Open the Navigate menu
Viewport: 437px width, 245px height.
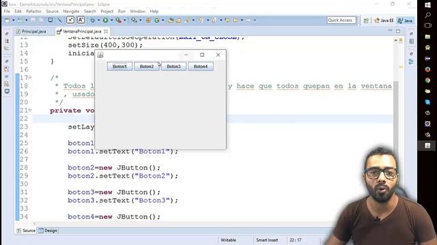(71, 12)
